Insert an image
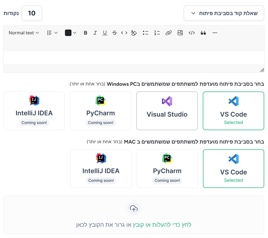268x238 pixels. click(180, 33)
